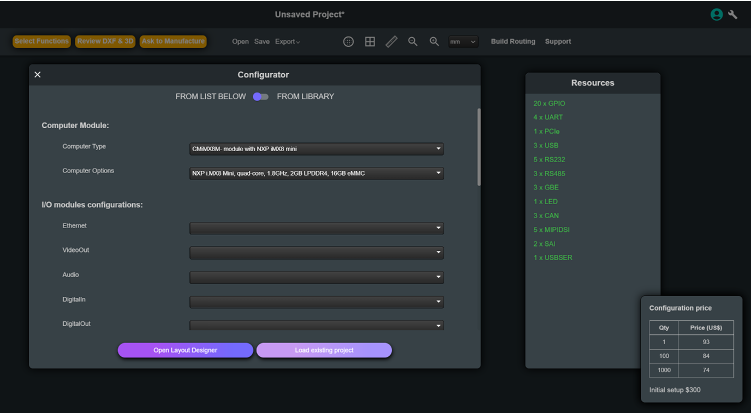Click the 'Computer Module:' heading
751x413 pixels.
click(75, 125)
